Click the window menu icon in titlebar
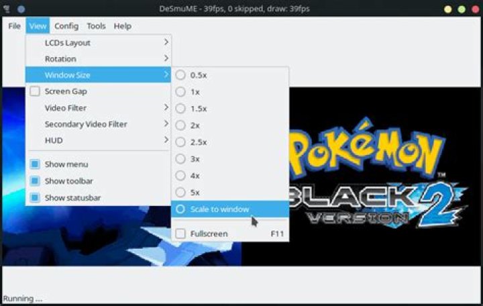Viewport: 483px width, 306px height. point(7,9)
